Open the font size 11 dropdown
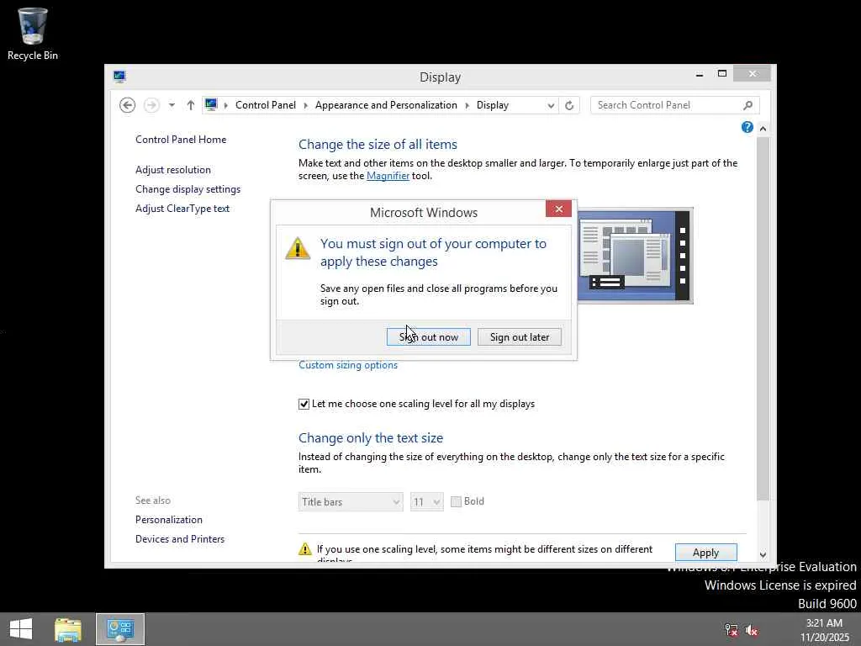 point(426,501)
